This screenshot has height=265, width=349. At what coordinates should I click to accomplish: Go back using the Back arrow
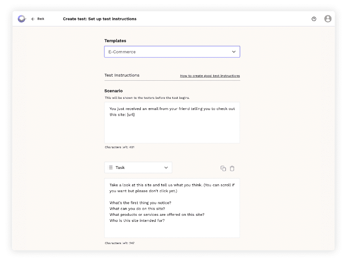[38, 19]
